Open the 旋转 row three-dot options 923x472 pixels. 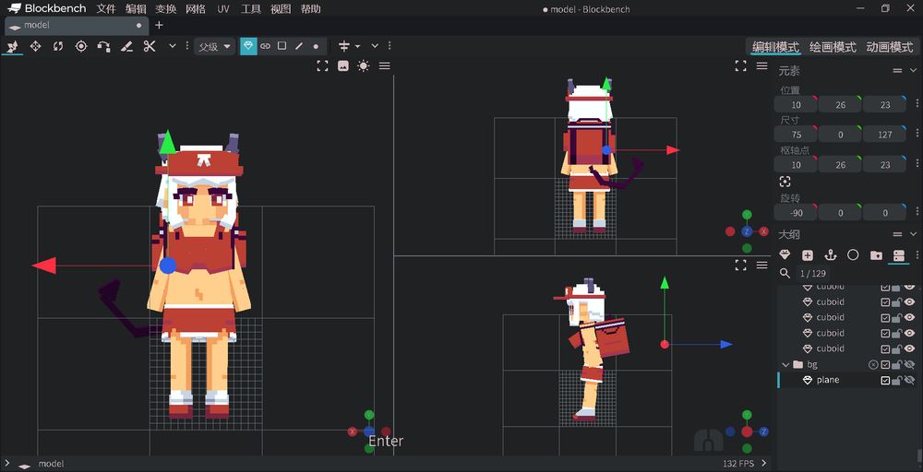917,212
